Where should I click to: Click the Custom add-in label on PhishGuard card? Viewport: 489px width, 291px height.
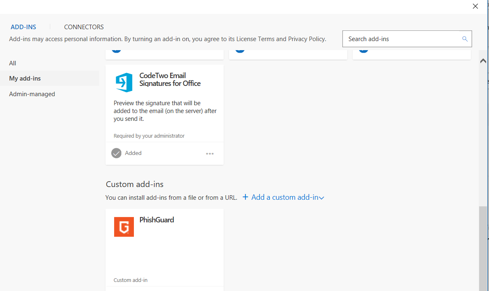(x=131, y=280)
